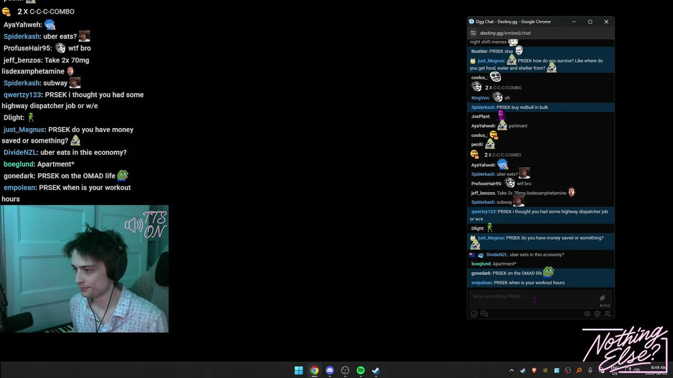This screenshot has width=673, height=378.
Task: Click Spiderkash on the redbull message
Action: point(483,107)
